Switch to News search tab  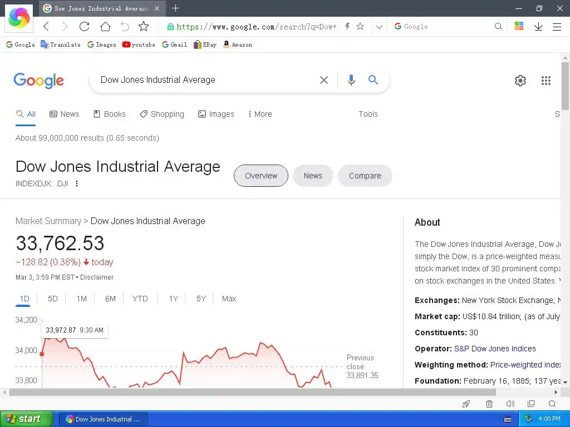pyautogui.click(x=65, y=114)
